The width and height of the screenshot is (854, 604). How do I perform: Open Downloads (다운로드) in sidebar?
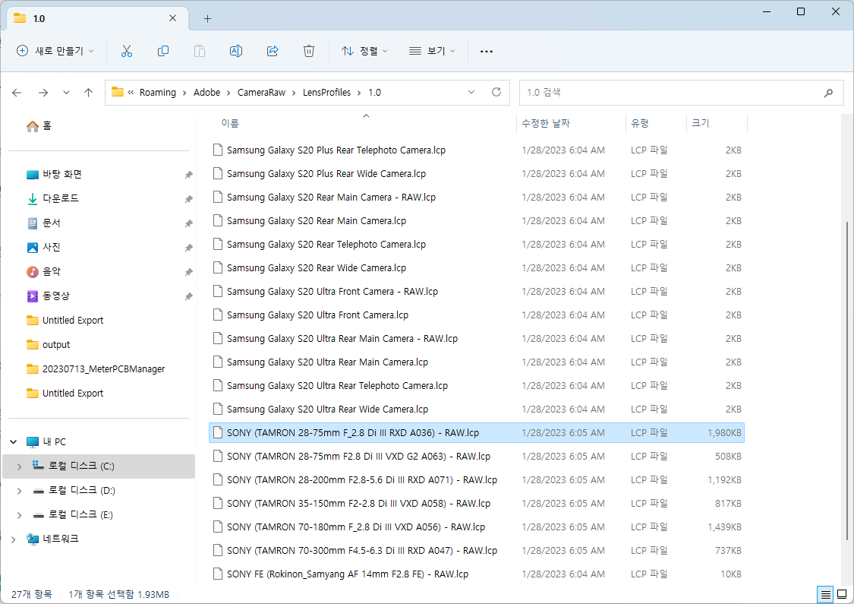[x=53, y=198]
